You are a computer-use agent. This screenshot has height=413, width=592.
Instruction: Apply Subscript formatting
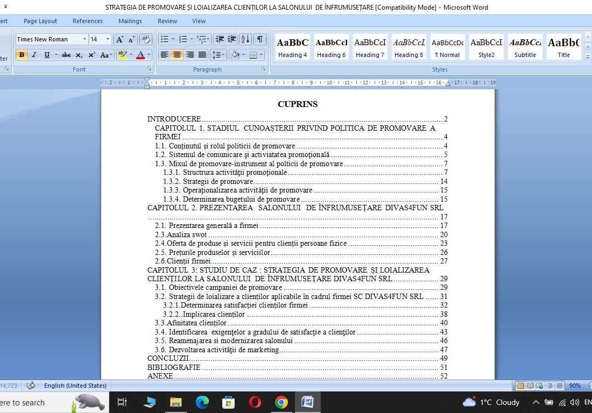79,55
